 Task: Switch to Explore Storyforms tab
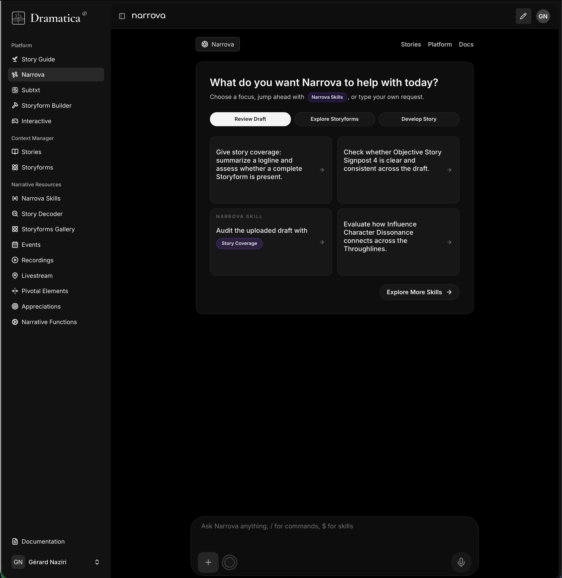334,119
